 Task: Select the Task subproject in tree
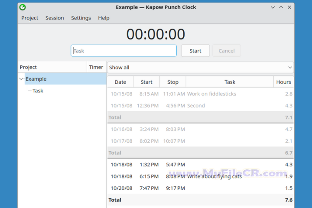[38, 91]
